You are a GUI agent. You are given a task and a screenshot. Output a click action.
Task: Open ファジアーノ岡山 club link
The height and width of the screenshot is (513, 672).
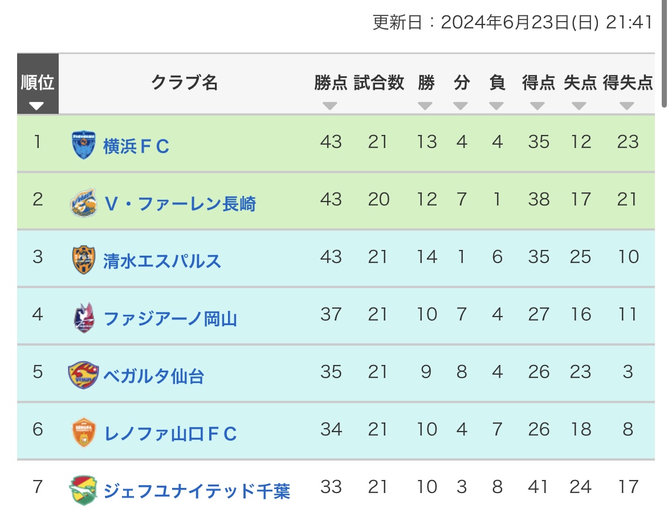[x=170, y=318]
